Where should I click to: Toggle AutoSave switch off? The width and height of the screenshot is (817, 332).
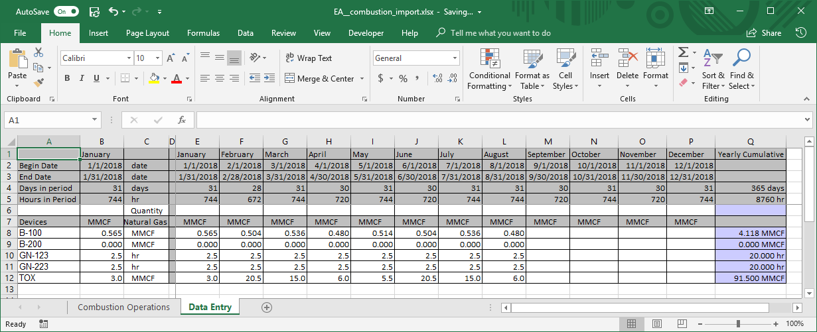(x=67, y=12)
